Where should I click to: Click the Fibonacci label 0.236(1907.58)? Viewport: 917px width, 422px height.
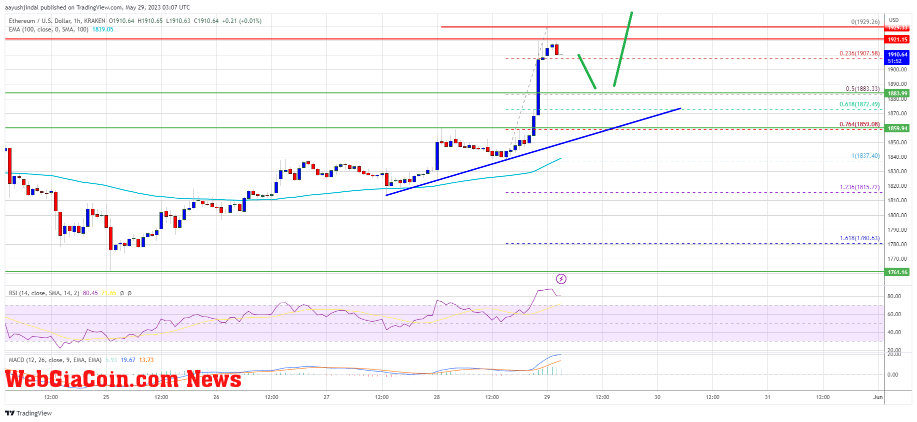[859, 53]
